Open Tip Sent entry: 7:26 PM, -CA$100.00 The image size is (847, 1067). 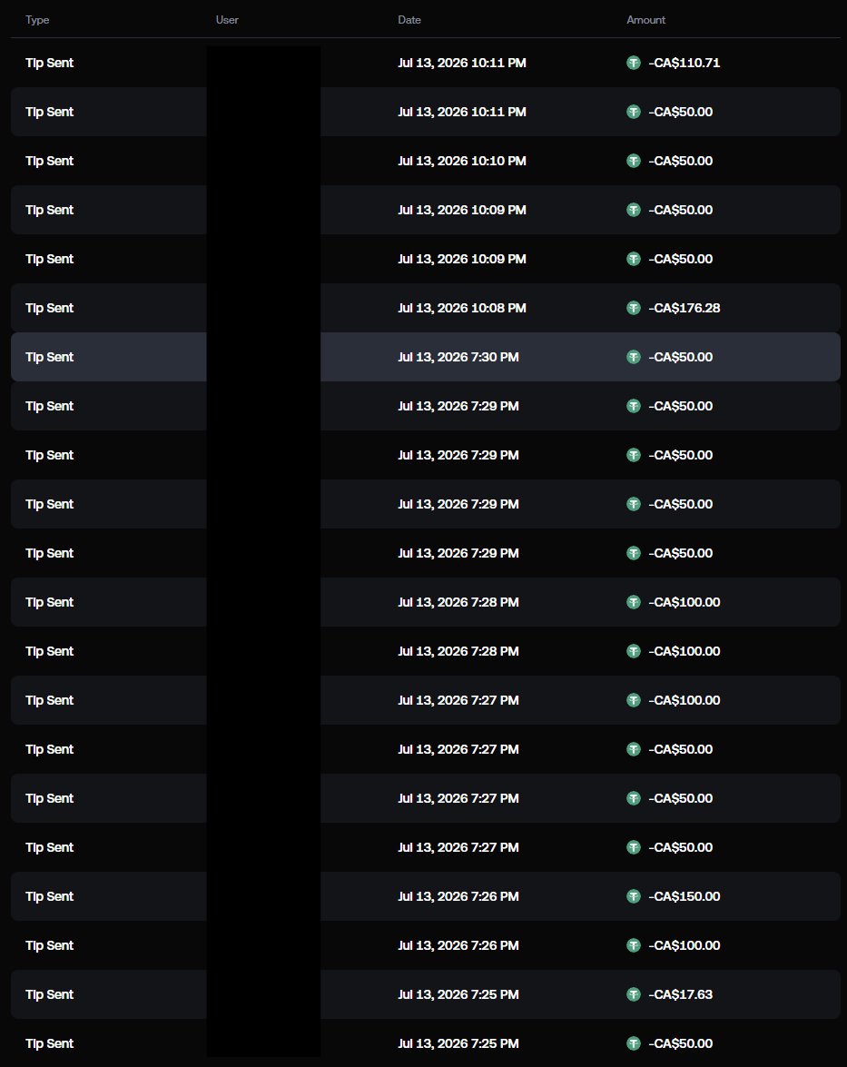click(x=425, y=945)
